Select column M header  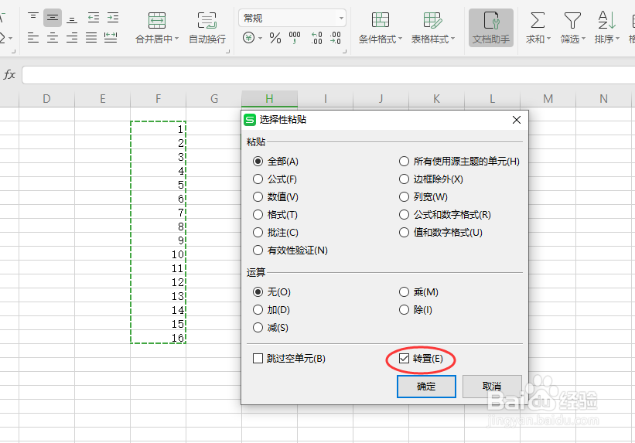click(x=548, y=99)
